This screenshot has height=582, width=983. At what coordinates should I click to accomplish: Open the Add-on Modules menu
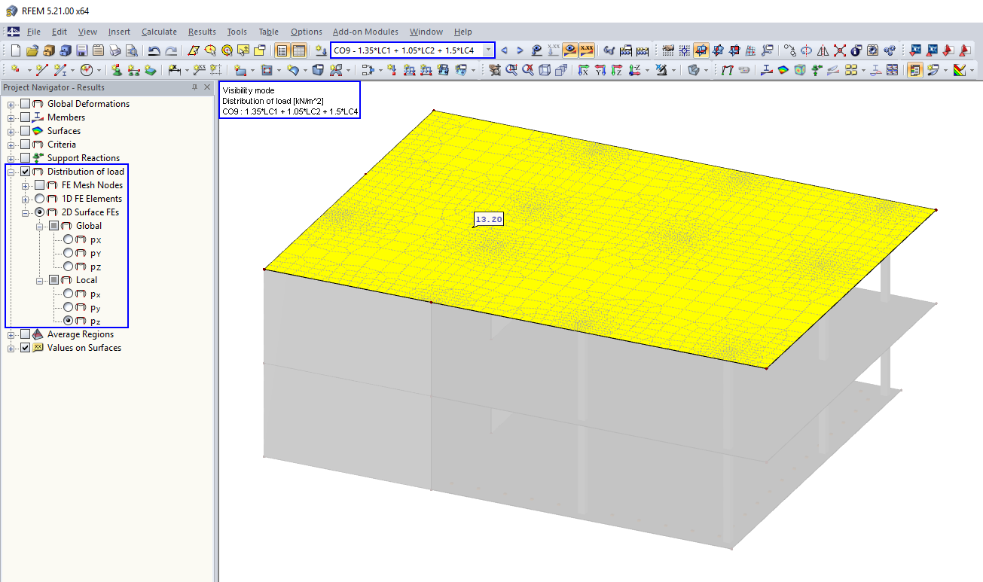tap(365, 32)
